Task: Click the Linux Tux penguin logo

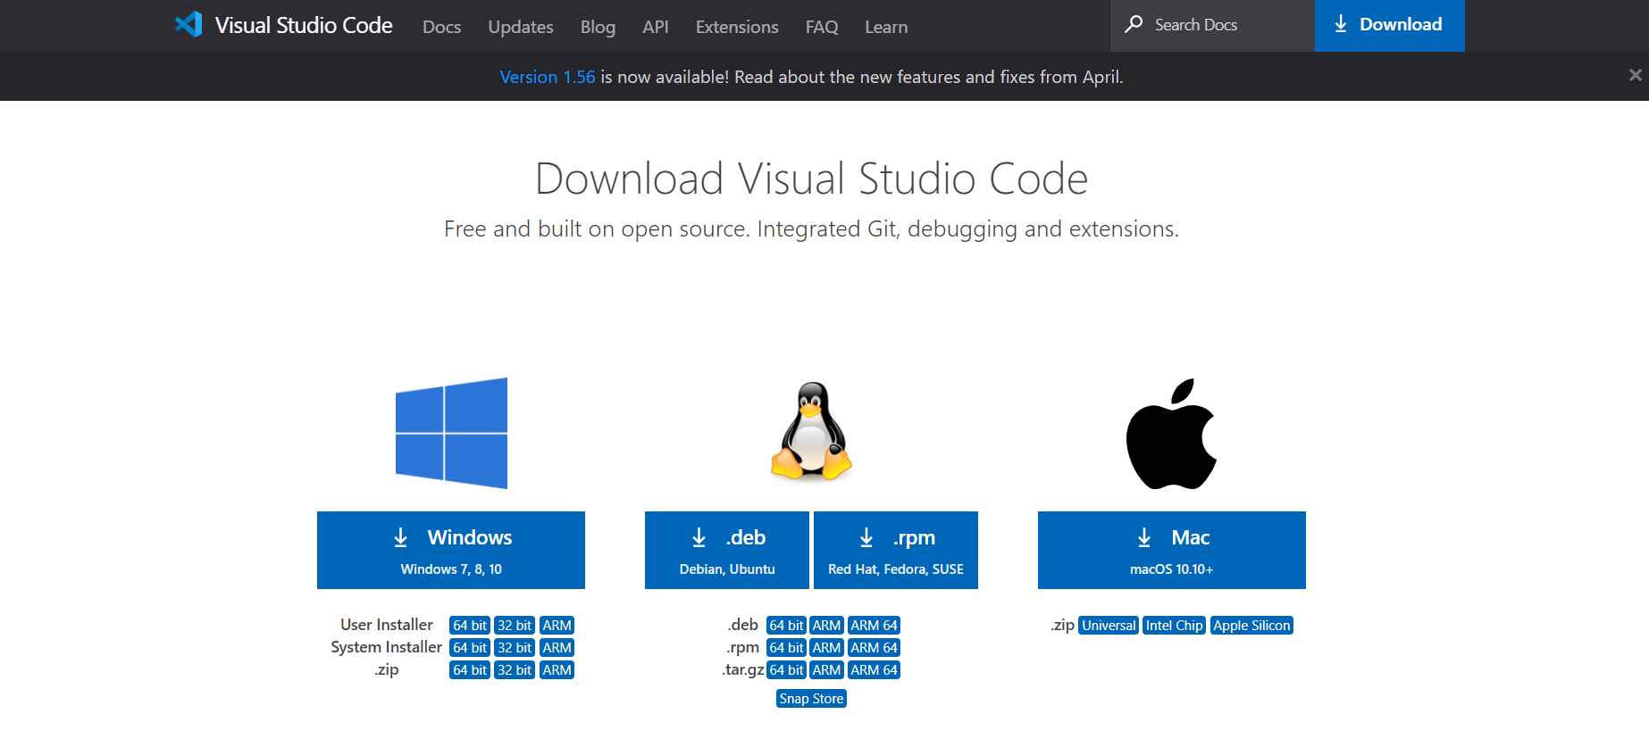Action: (811, 432)
